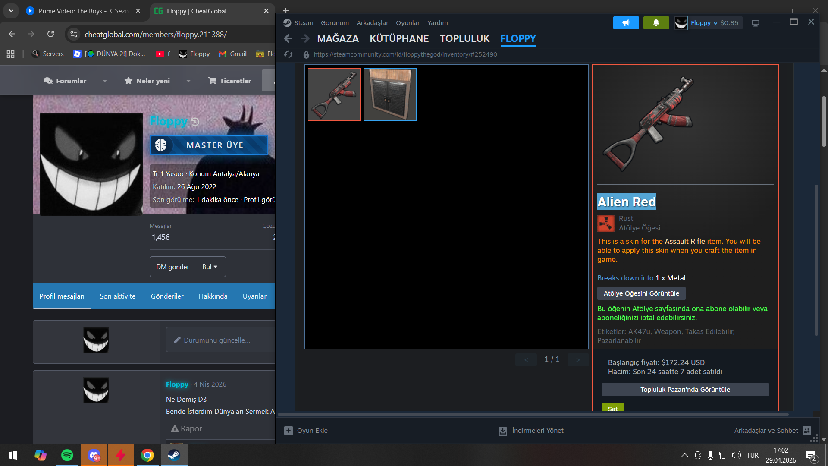Reload the page in the Chrome window
828x466 pixels.
tap(50, 34)
